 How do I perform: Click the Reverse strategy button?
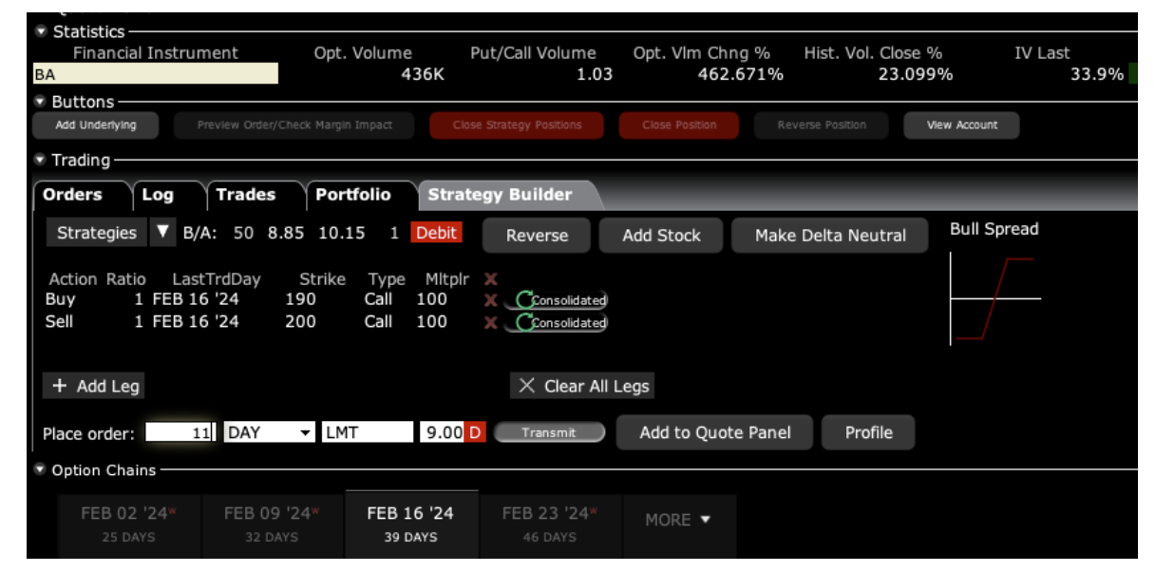[x=537, y=236]
